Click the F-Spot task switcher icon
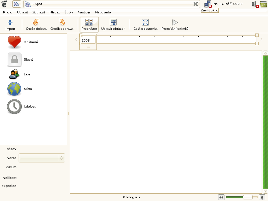This screenshot has width=268, height=201. (16, 4)
